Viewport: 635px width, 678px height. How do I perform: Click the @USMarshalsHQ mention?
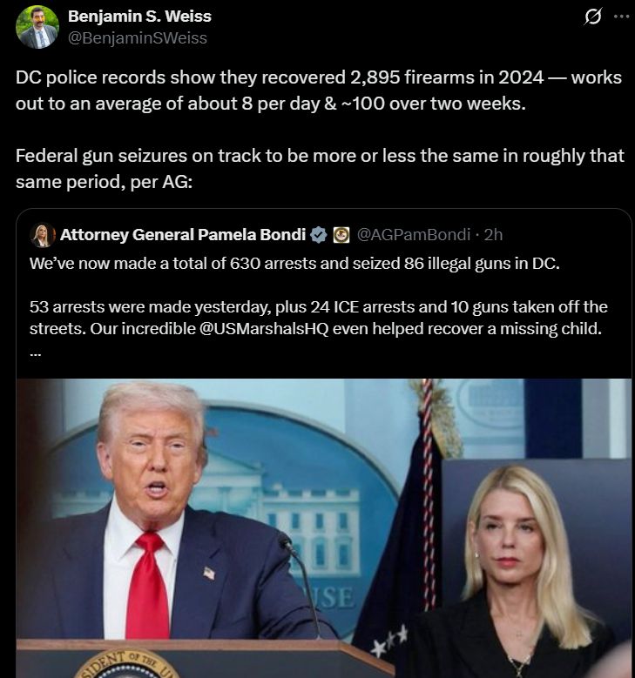point(265,329)
